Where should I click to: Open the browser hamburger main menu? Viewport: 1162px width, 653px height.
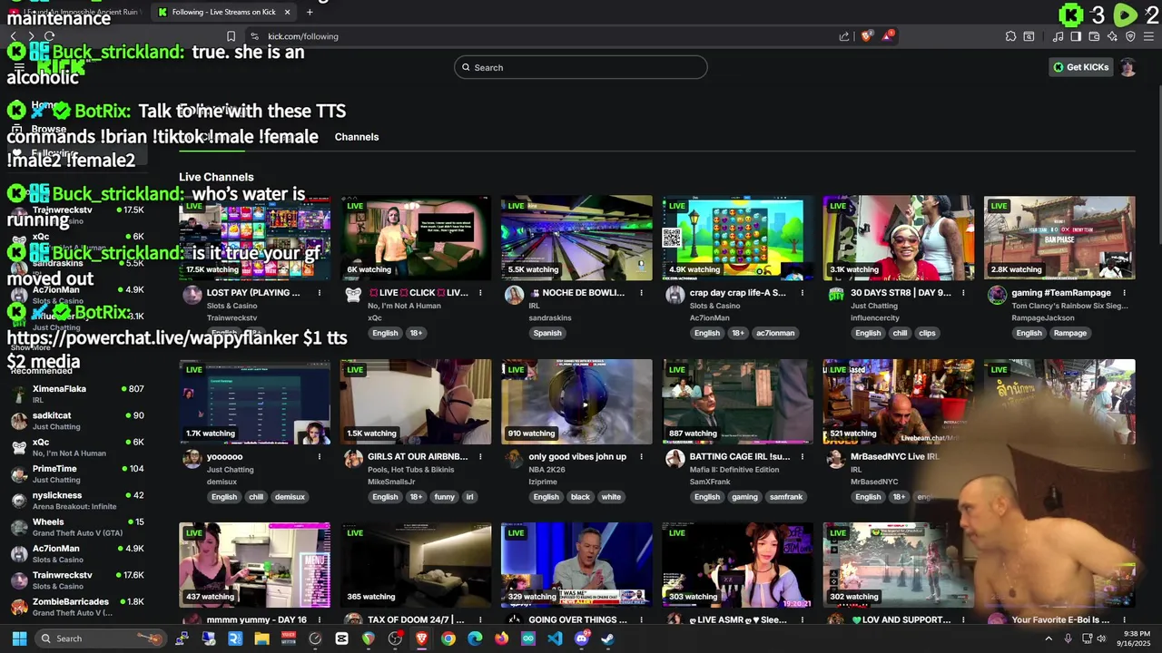point(1148,36)
